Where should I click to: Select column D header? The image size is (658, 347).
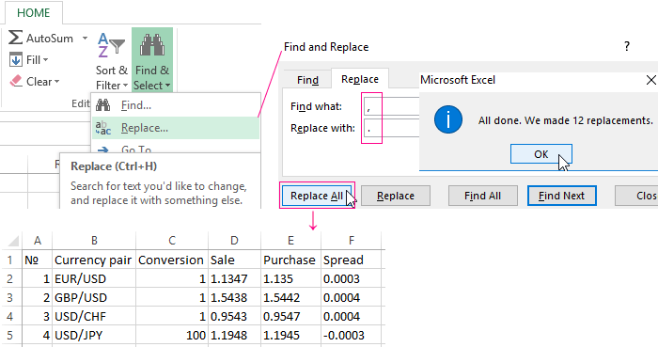[234, 241]
